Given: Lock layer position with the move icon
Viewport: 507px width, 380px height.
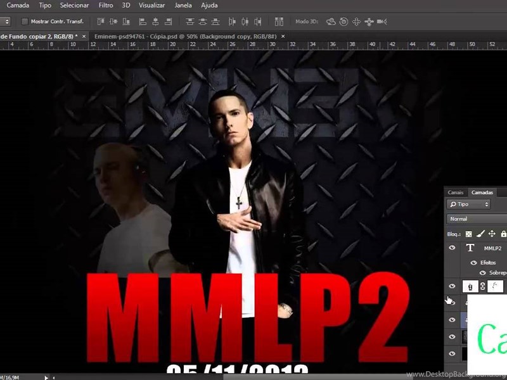Looking at the screenshot, I should click(x=492, y=234).
